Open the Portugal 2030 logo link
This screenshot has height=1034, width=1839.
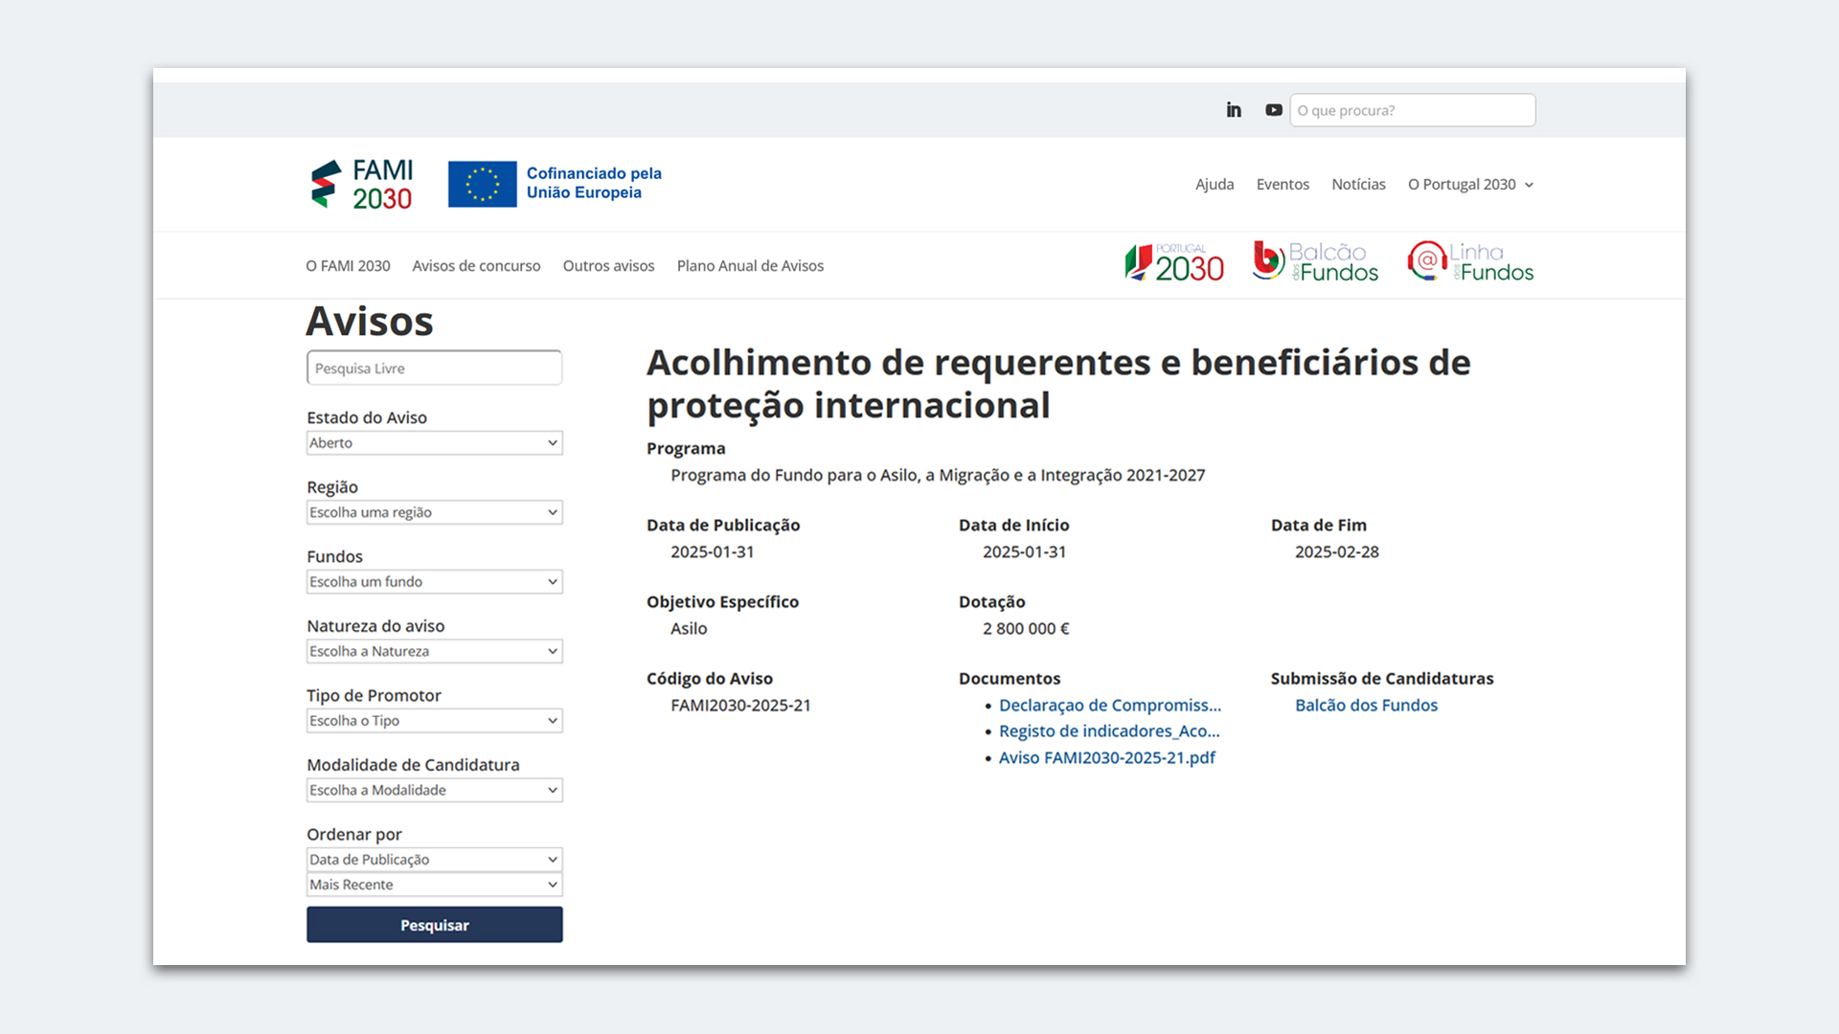(x=1174, y=263)
